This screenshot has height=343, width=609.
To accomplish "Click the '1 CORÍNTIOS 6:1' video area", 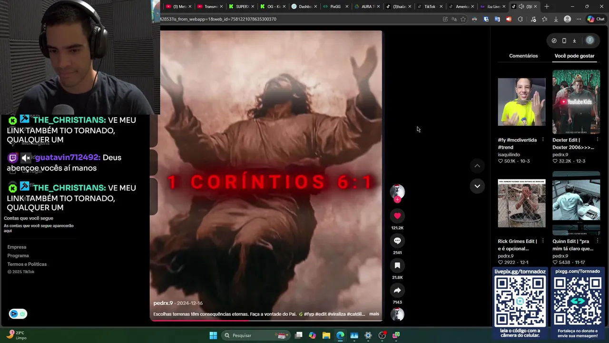I will tap(270, 182).
